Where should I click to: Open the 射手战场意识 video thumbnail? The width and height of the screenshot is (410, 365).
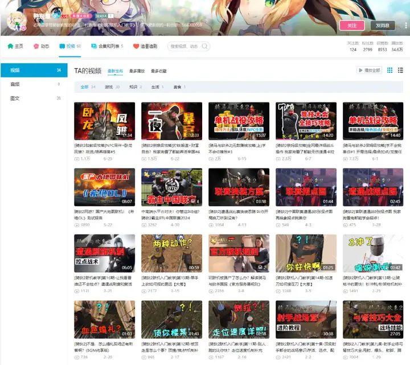click(x=306, y=319)
